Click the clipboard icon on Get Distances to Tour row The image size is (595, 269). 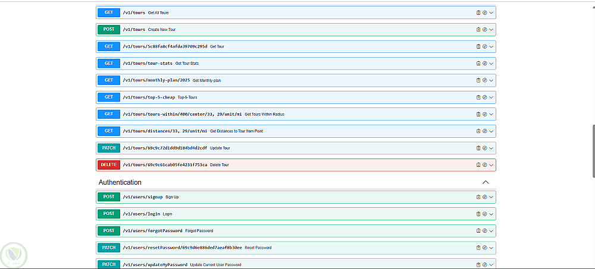coord(478,131)
